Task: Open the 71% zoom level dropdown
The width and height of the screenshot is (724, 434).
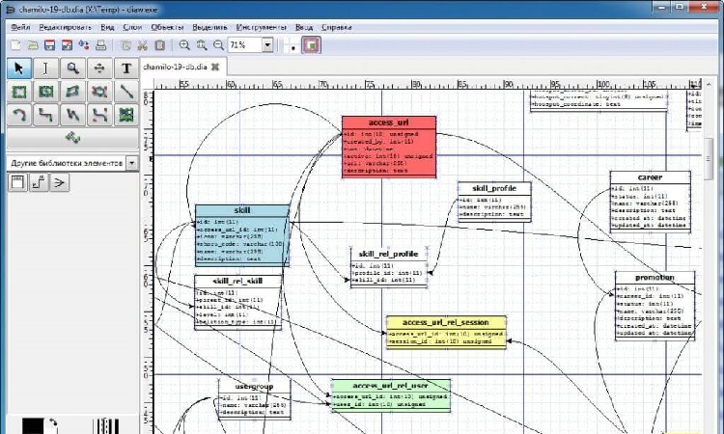Action: (x=267, y=45)
